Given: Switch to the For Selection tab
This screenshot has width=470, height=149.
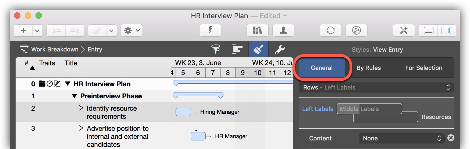Looking at the screenshot, I should tap(423, 68).
